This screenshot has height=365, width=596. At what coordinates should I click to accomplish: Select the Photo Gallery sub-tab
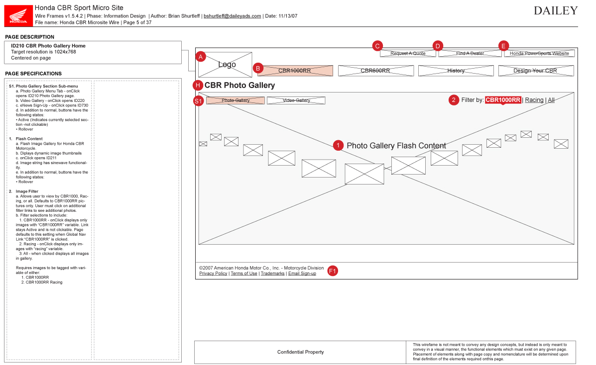[x=236, y=100]
